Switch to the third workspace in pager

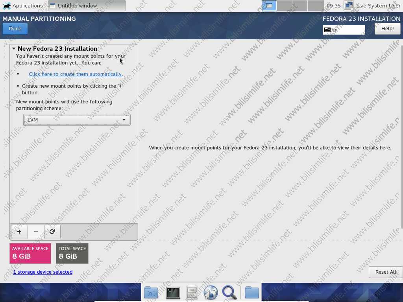pos(300,6)
